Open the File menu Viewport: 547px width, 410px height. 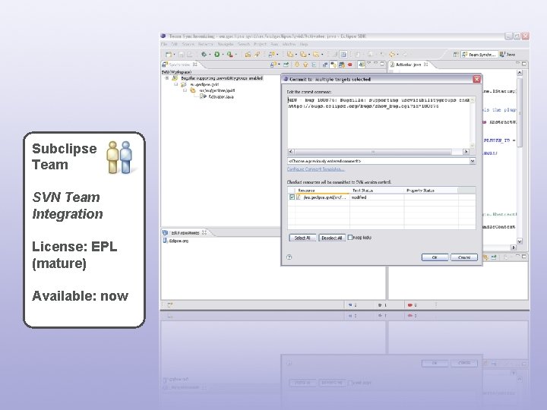coord(164,44)
